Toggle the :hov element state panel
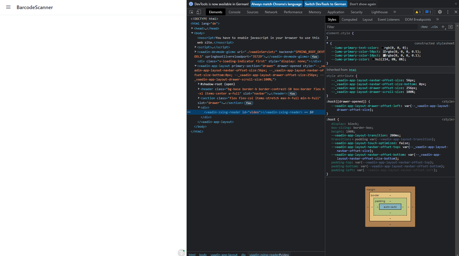Screen dimensions: 459x256 pos(424,27)
